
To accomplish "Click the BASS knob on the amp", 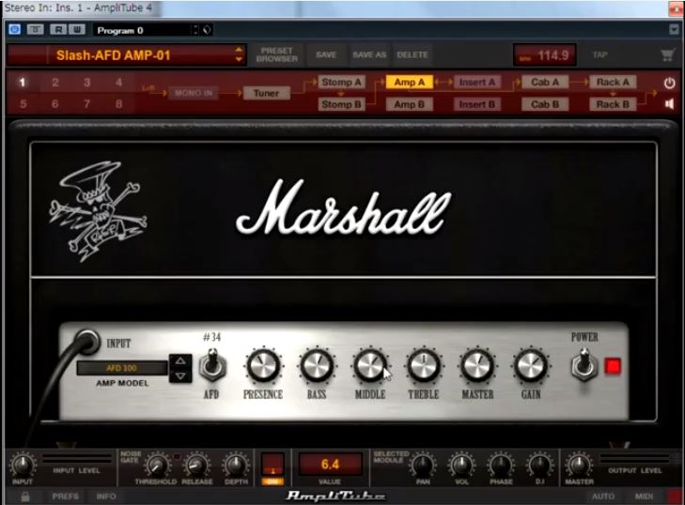I will click(x=317, y=366).
